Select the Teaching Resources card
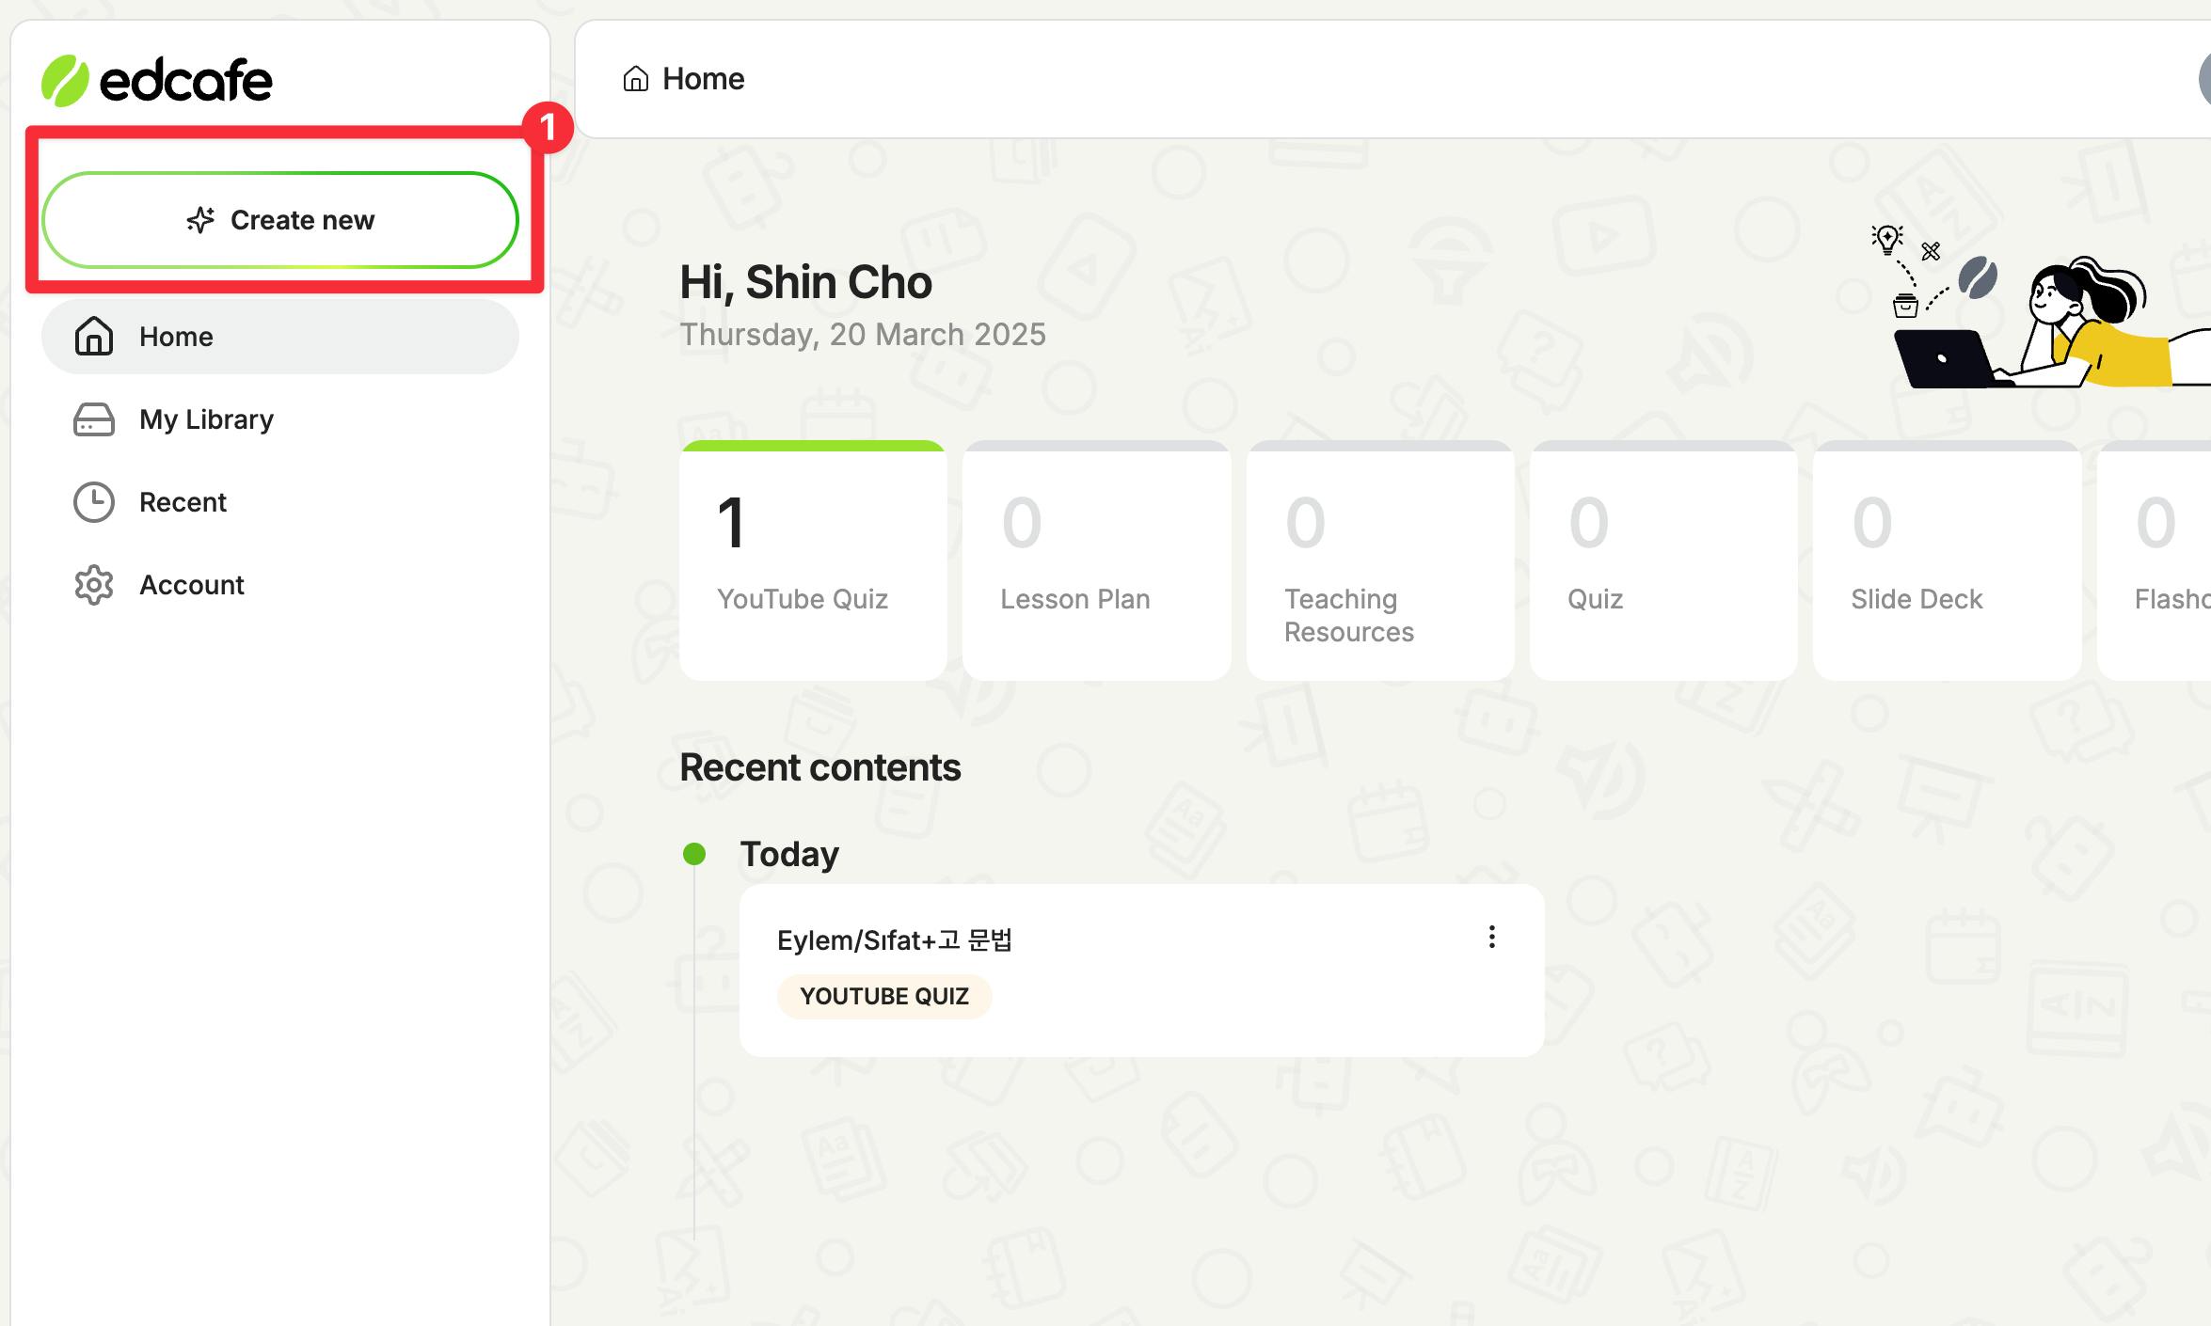This screenshot has height=1326, width=2211. point(1379,561)
